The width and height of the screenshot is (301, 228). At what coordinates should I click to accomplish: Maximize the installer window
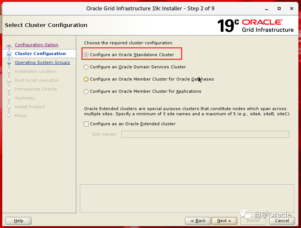[279, 8]
